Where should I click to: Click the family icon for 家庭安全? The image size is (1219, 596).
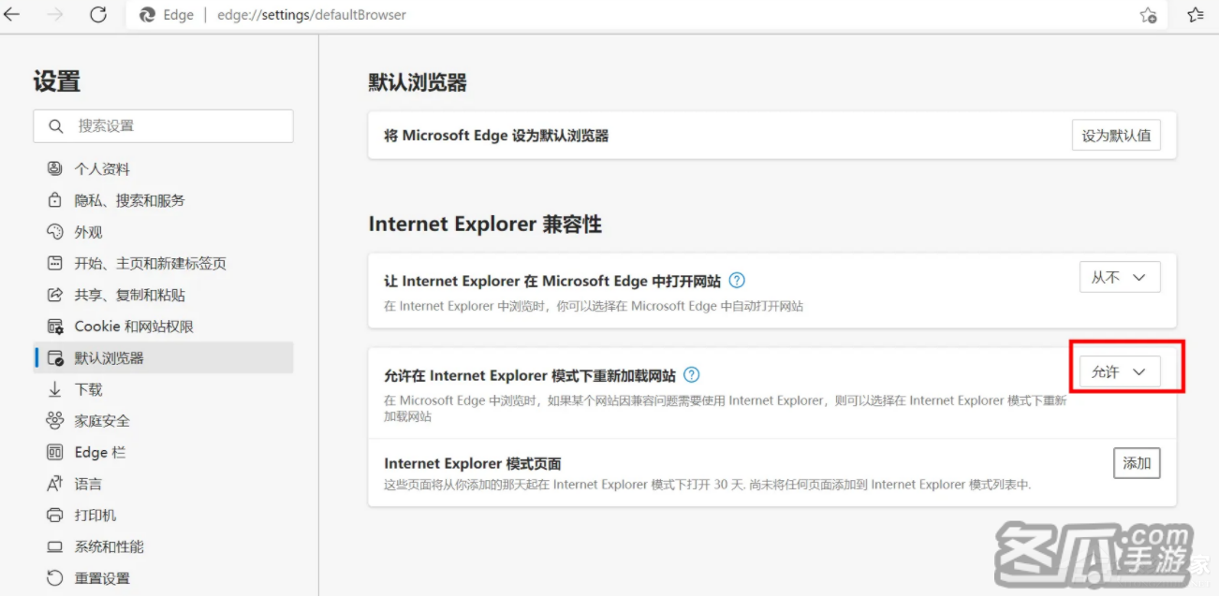tap(54, 421)
